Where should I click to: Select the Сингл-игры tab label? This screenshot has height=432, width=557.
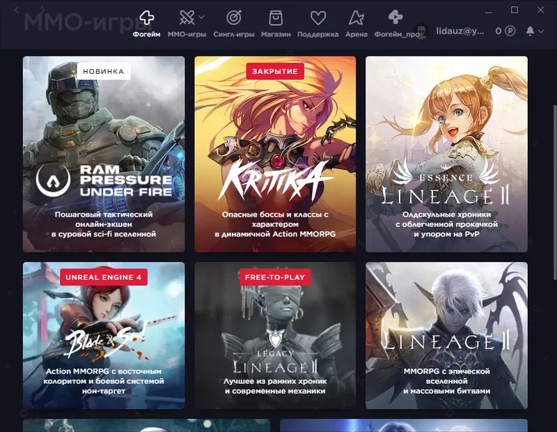click(234, 34)
